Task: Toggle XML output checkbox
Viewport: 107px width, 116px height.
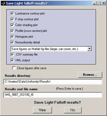Action: [x=12, y=60]
